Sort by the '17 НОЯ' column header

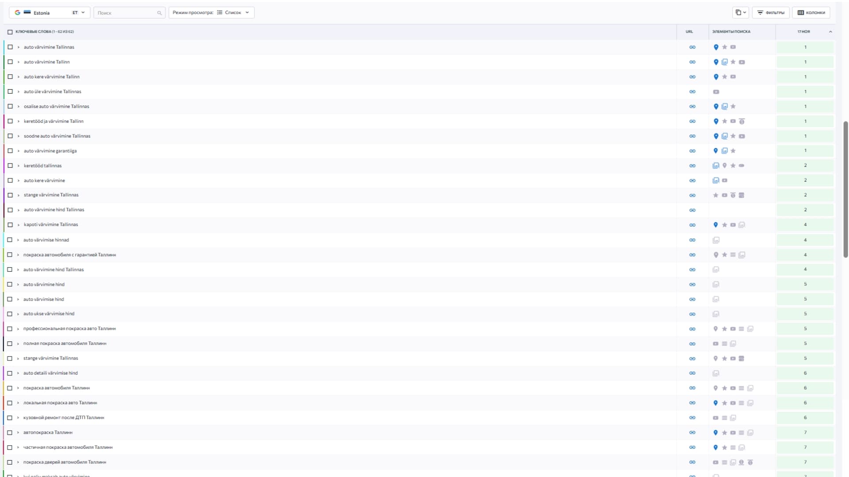click(x=804, y=32)
